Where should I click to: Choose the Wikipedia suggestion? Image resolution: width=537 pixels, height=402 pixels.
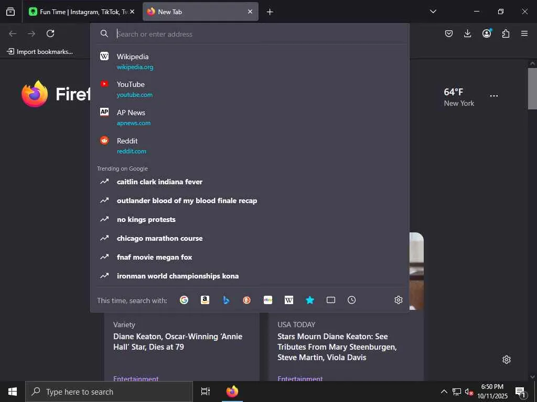[250, 62]
